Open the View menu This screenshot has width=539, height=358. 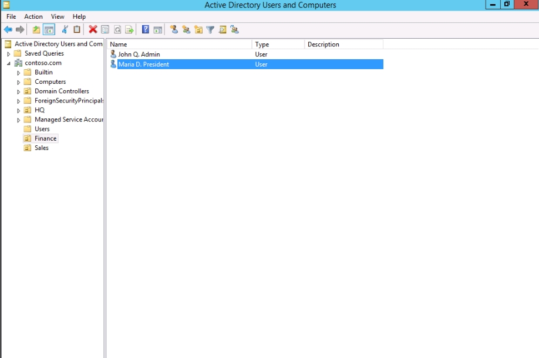[58, 16]
